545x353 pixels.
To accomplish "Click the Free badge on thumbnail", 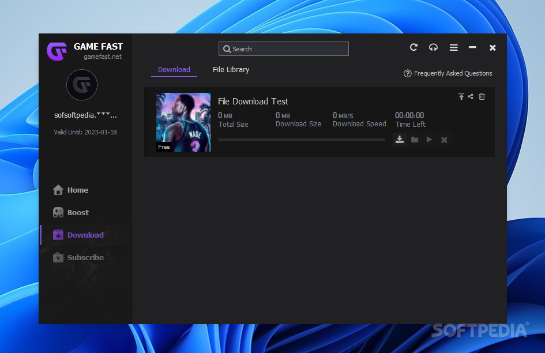I will (x=164, y=147).
